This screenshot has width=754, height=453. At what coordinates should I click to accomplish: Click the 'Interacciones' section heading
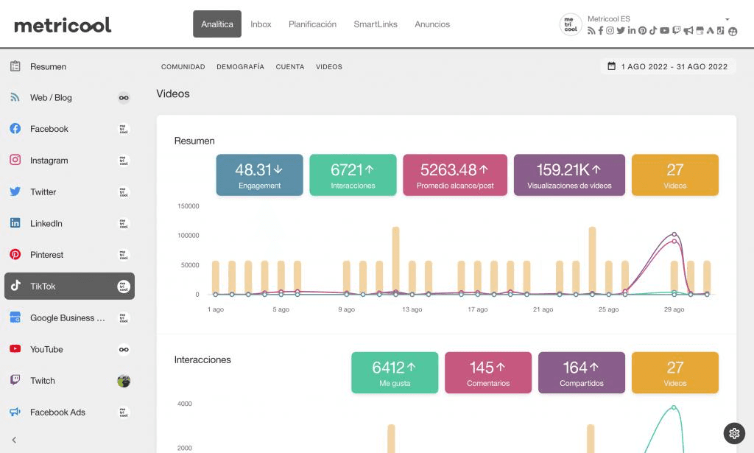point(202,359)
